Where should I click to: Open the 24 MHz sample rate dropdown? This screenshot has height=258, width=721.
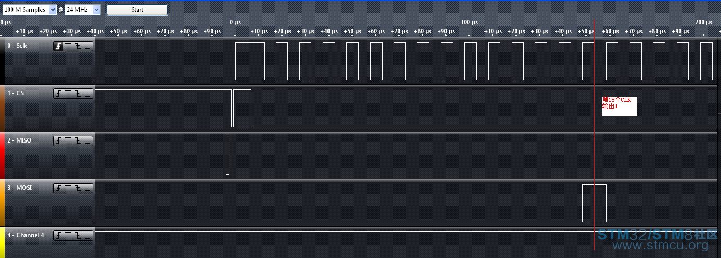[83, 10]
